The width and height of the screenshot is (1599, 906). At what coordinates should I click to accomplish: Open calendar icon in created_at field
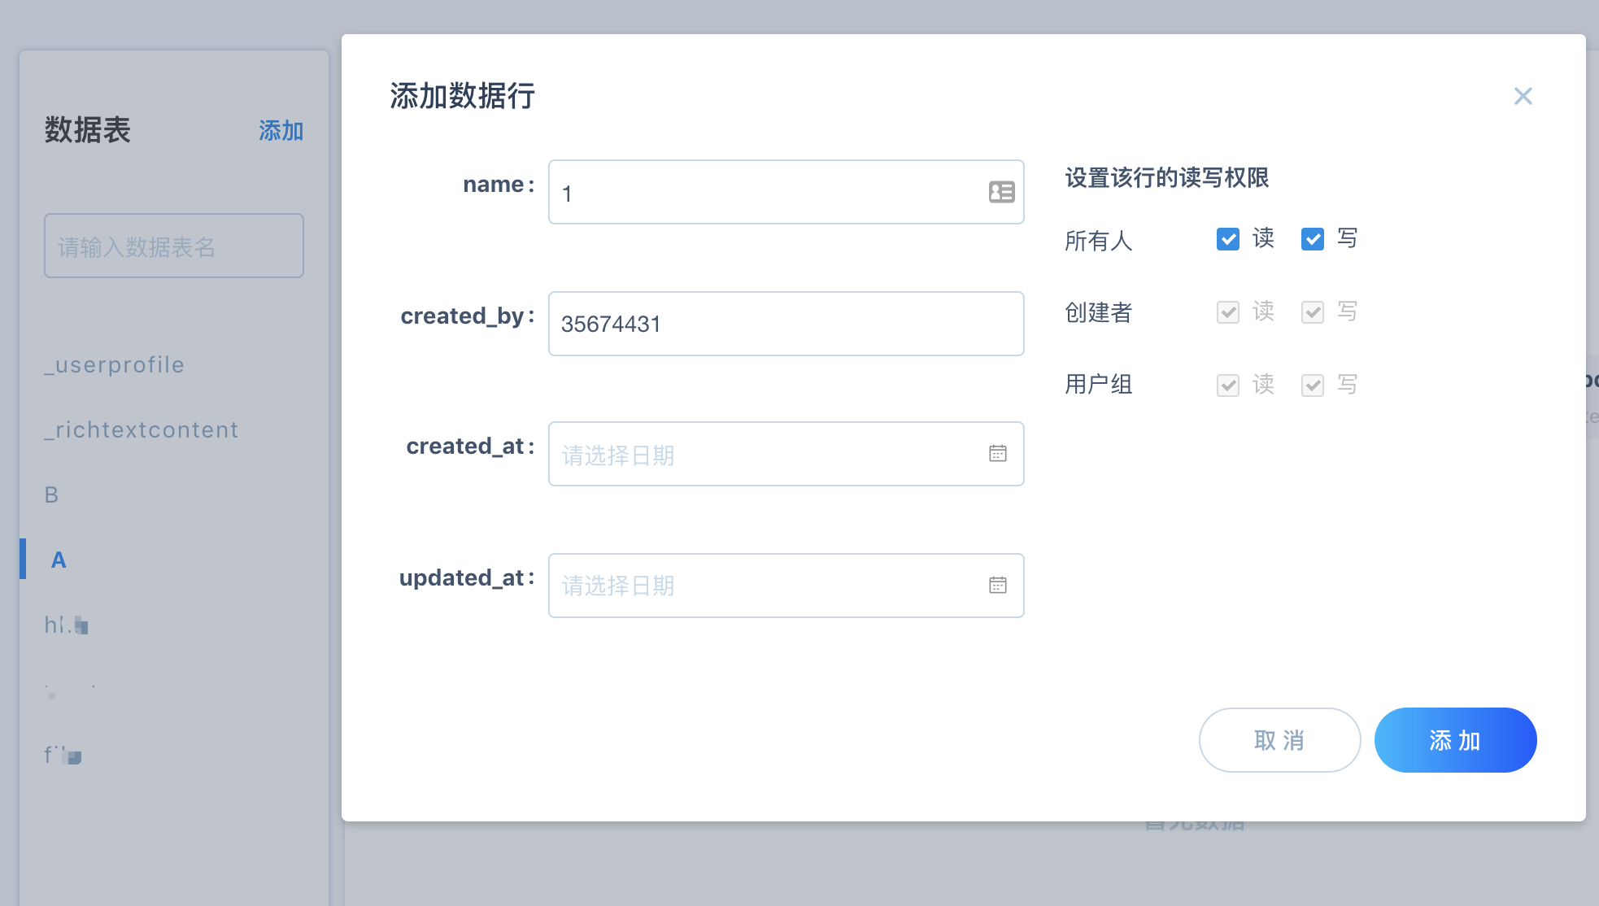pos(998,454)
